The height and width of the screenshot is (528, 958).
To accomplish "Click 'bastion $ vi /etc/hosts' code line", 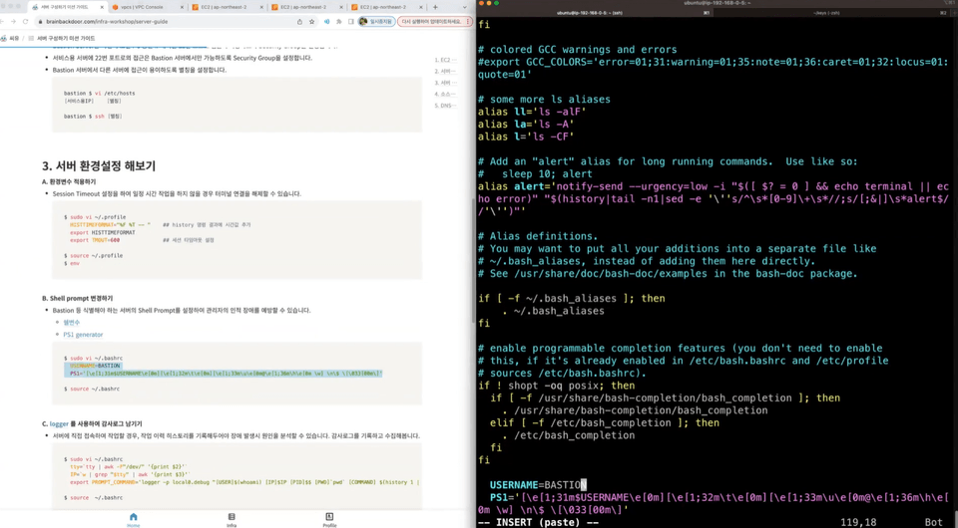I will 100,94.
